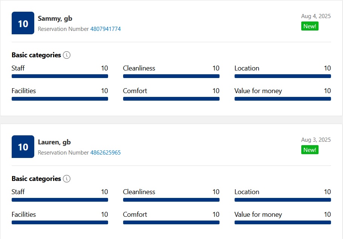Screen dimensions: 343x239
Task: Click Sammy's Value for money label
Action: pyautogui.click(x=258, y=91)
